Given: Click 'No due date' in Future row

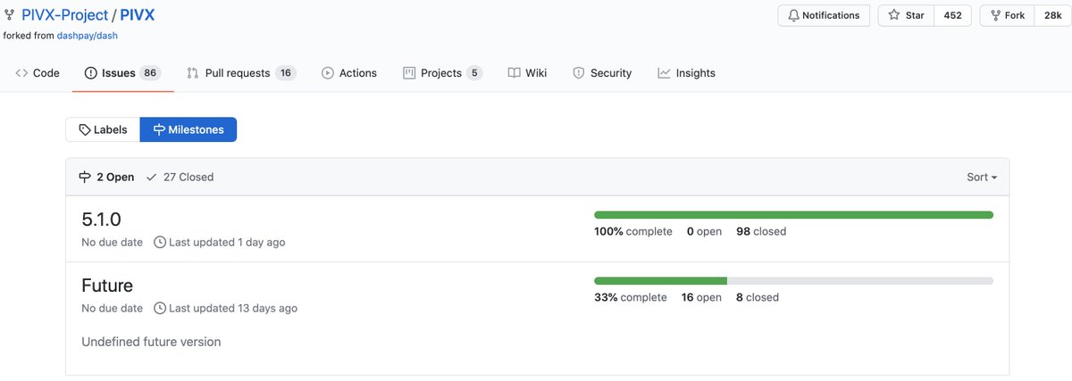Looking at the screenshot, I should 112,308.
